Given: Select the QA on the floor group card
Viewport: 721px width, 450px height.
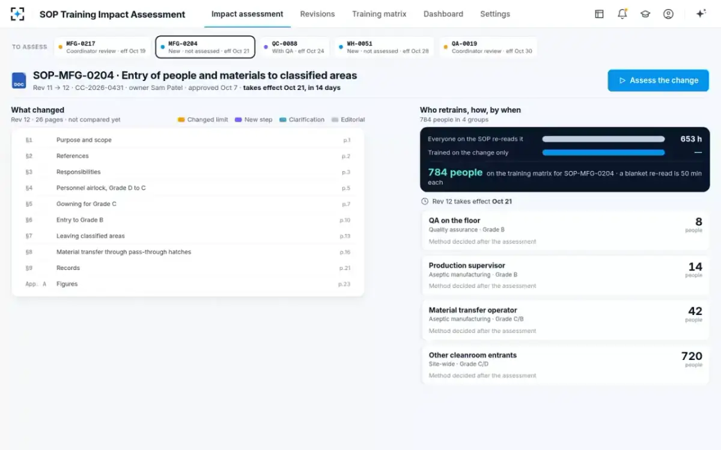Looking at the screenshot, I should [x=565, y=230].
